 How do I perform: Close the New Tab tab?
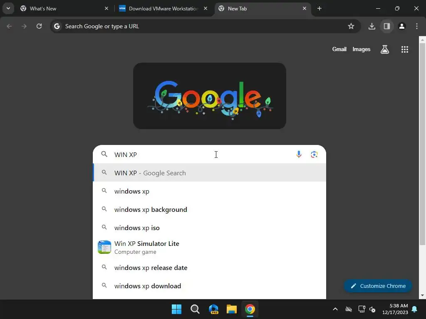click(305, 9)
